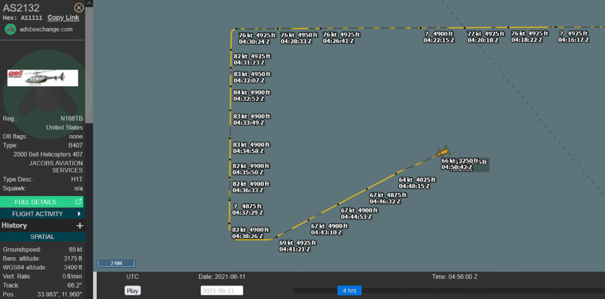Image resolution: width=605 pixels, height=299 pixels.
Task: Click track point label 04:16:17 Z
Action: (574, 40)
